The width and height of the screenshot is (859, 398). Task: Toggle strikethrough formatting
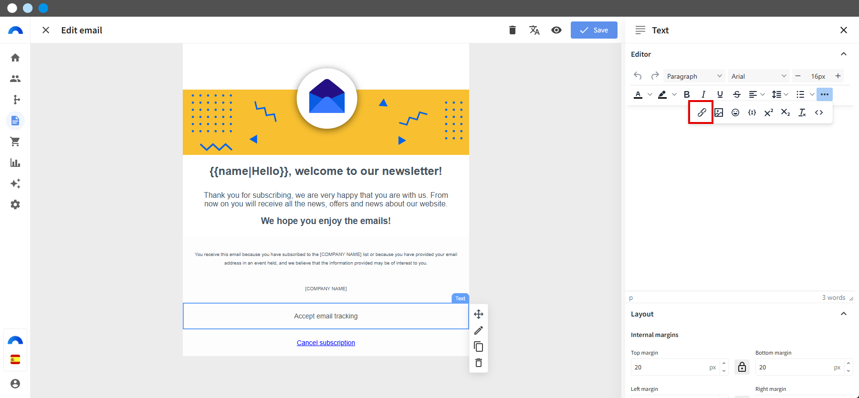pyautogui.click(x=737, y=94)
